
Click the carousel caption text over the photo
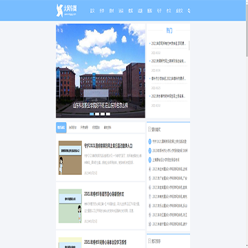coord(101,105)
